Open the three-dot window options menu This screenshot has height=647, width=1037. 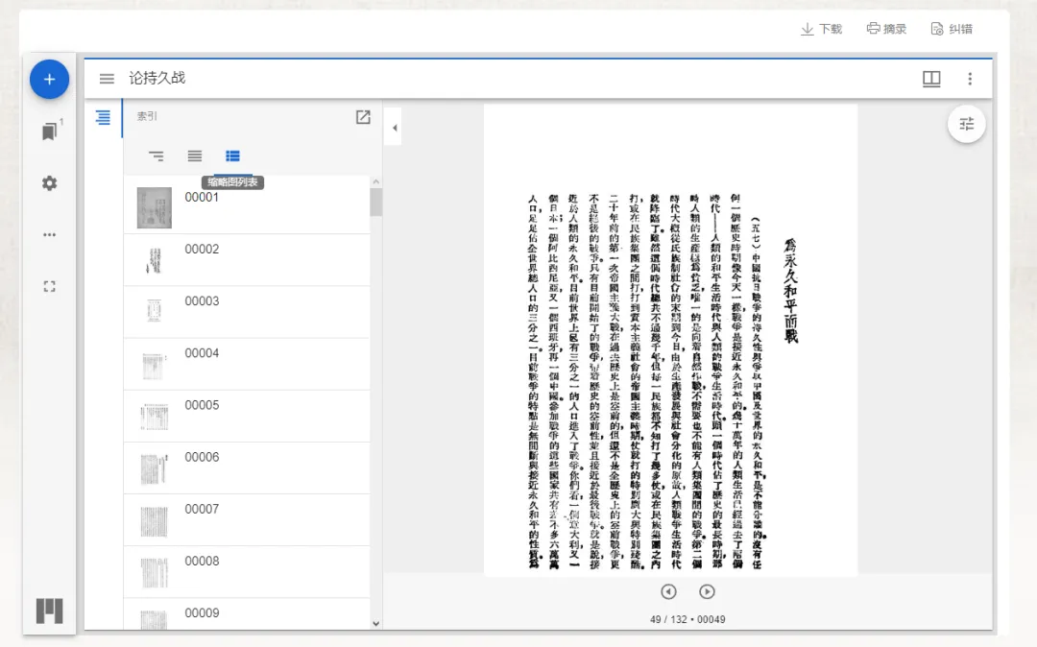tap(970, 79)
